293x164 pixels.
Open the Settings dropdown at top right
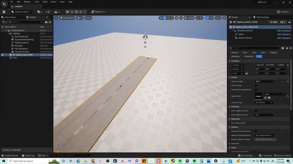pyautogui.click(x=283, y=12)
